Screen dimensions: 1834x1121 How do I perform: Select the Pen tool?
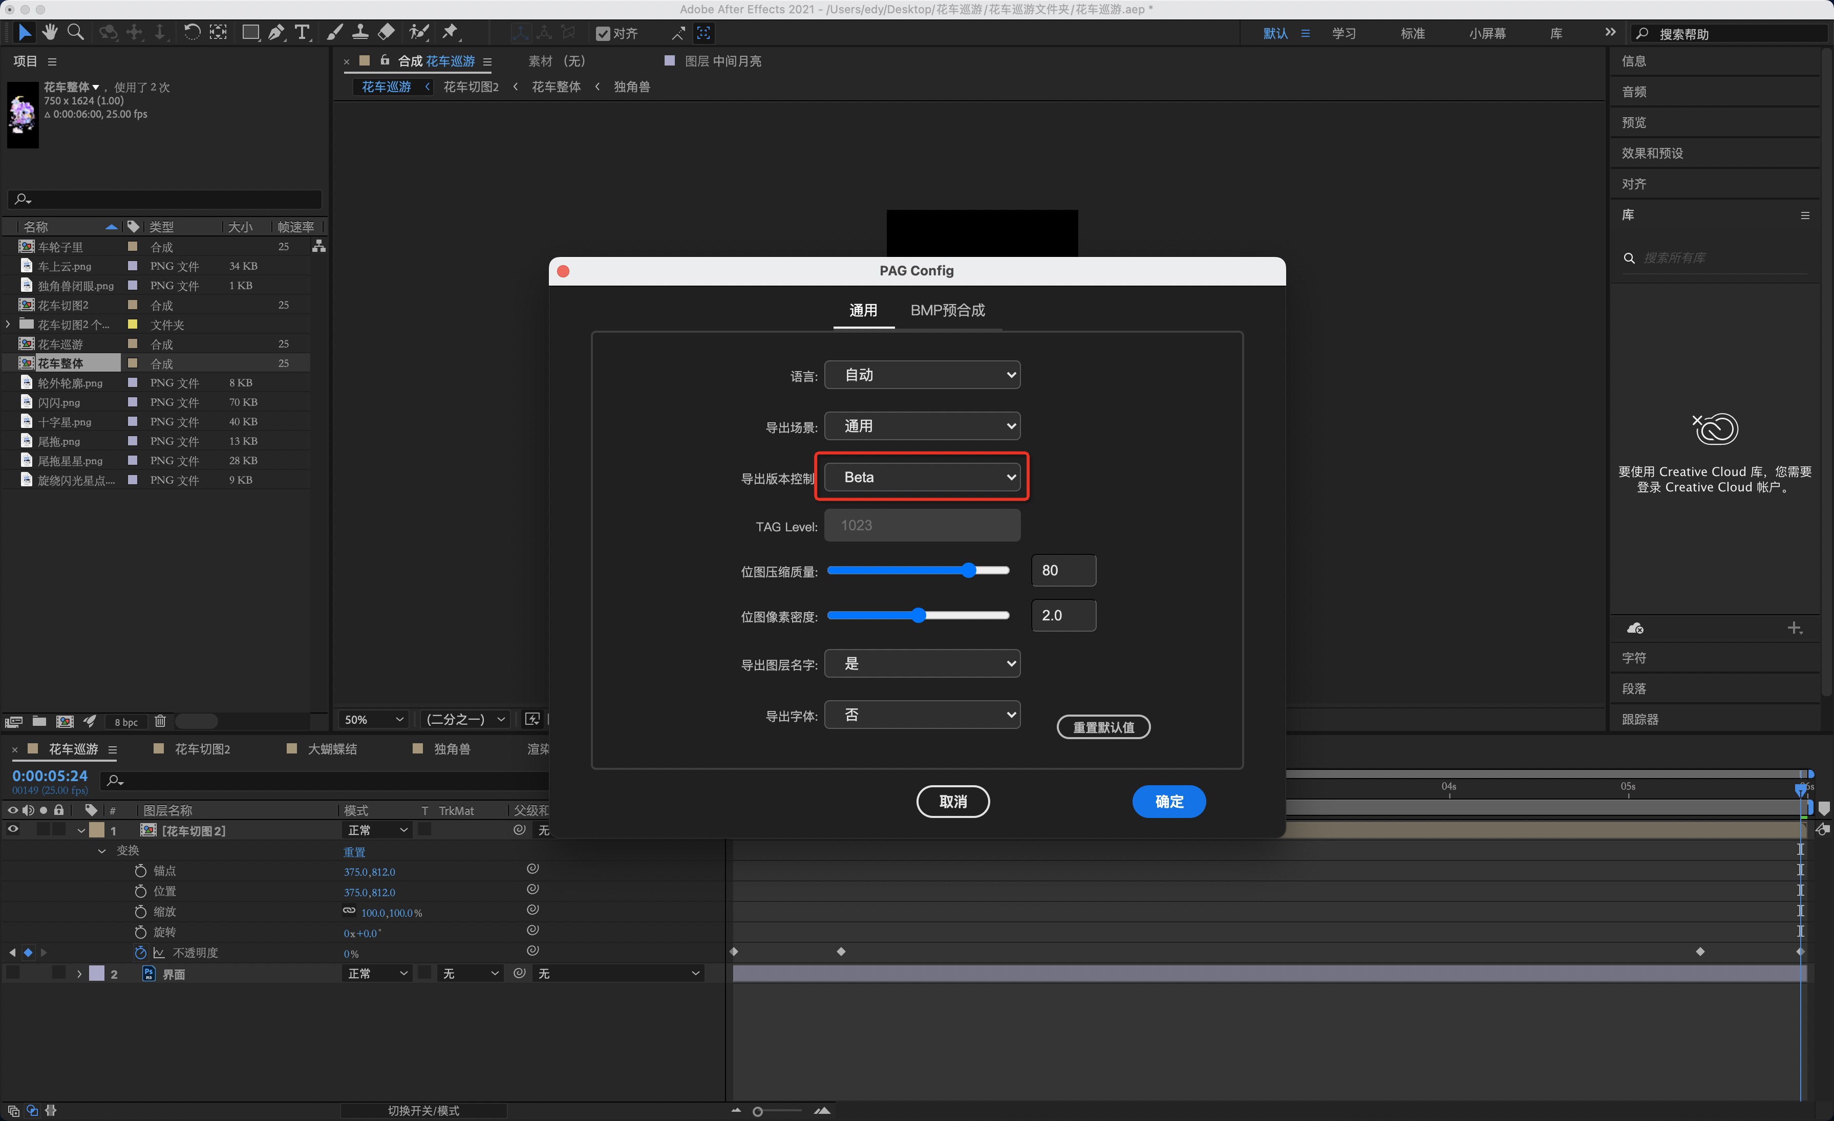click(x=276, y=32)
